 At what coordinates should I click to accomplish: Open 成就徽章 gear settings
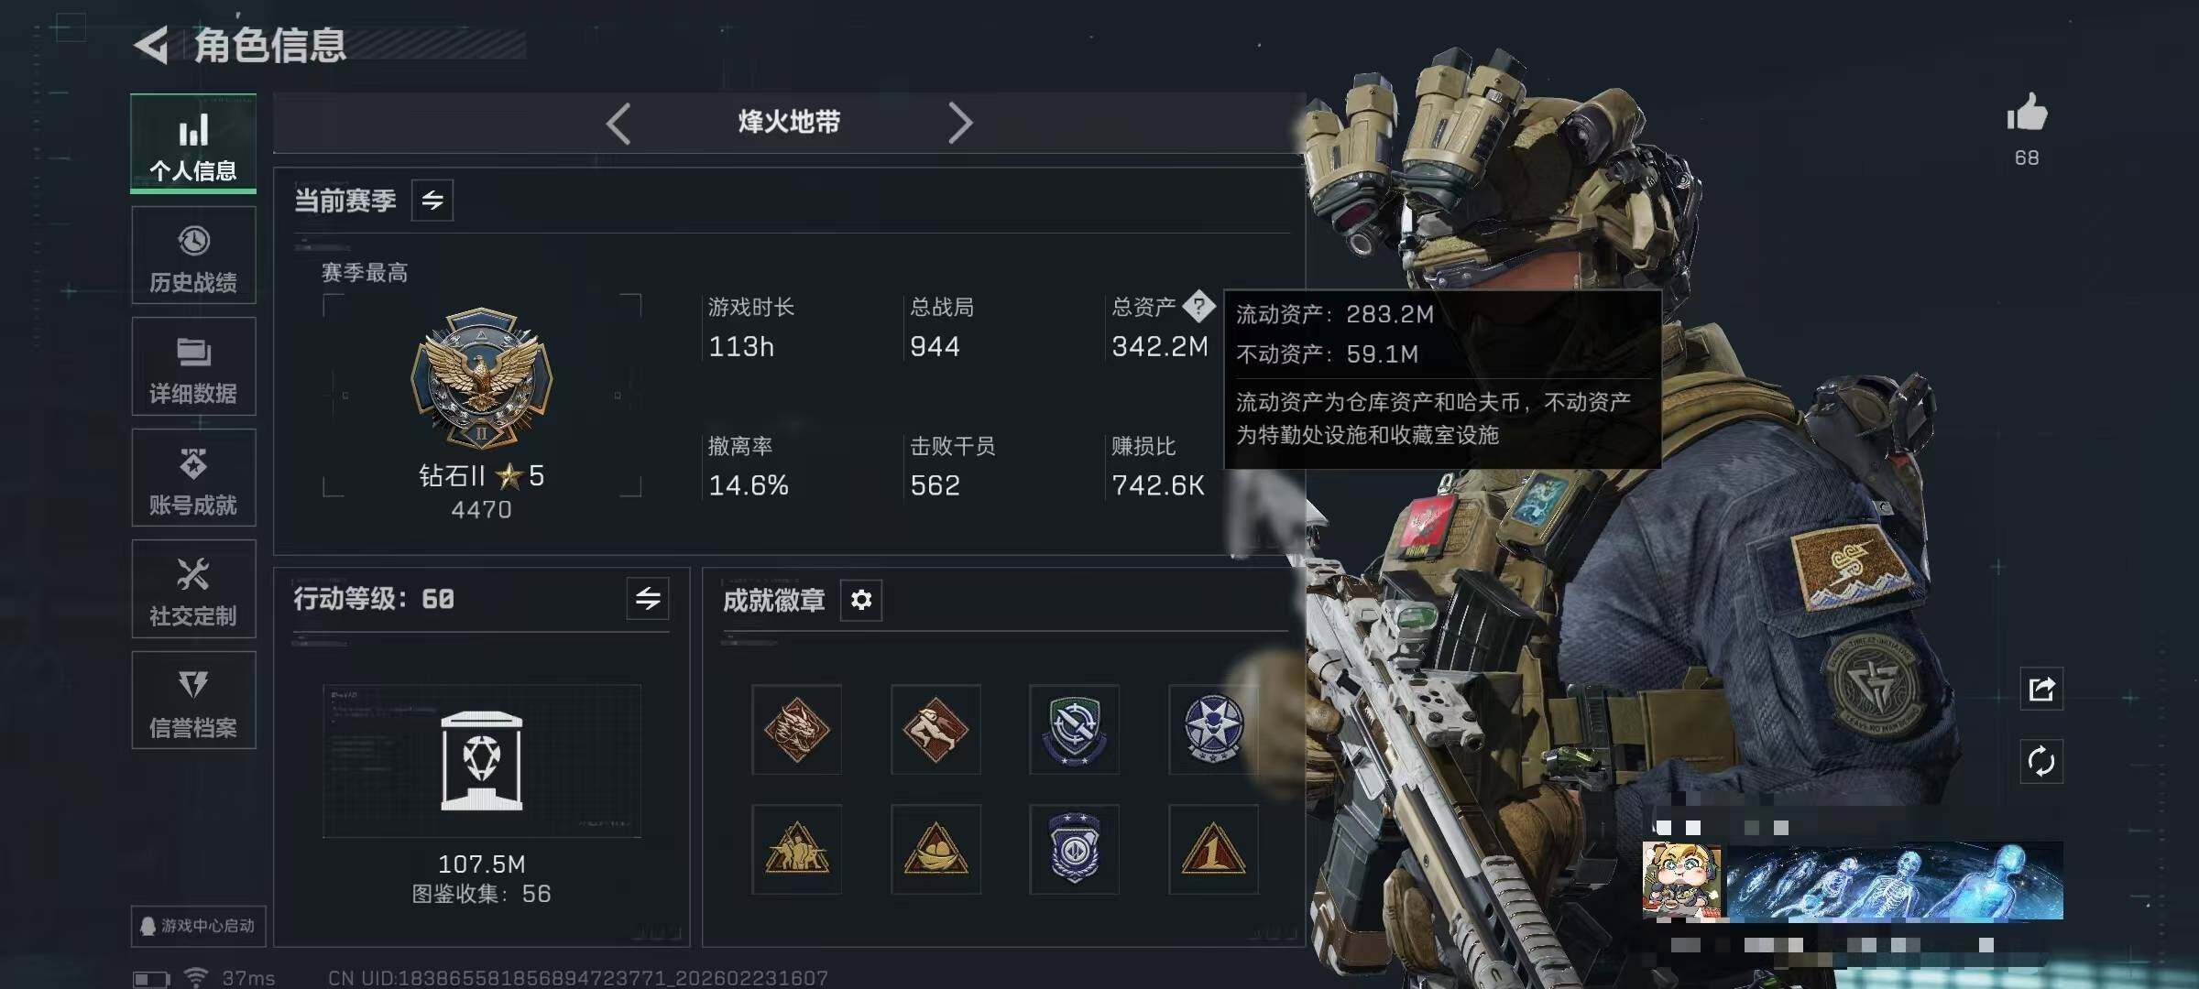point(861,600)
